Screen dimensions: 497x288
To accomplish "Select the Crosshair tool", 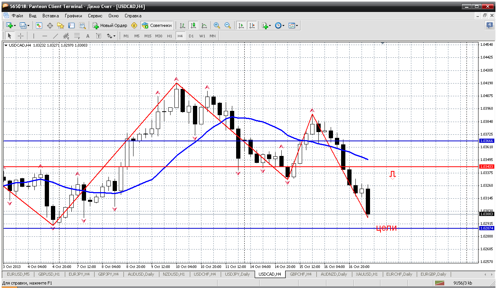I will click(x=20, y=36).
